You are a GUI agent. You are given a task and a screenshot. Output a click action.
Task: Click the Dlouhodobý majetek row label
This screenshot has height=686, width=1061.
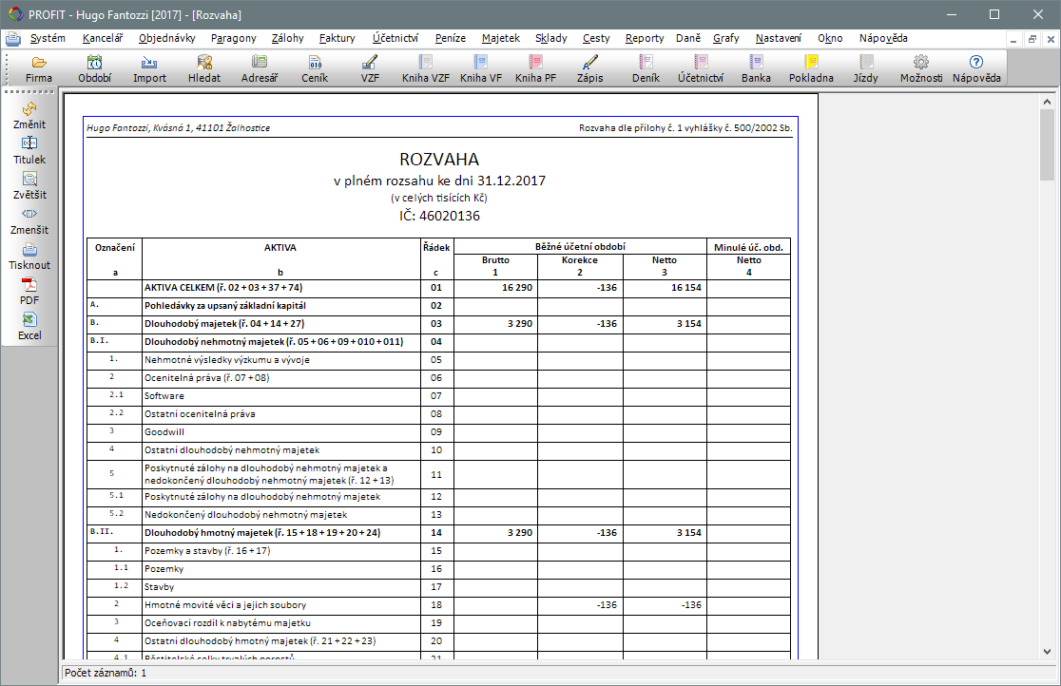tap(224, 323)
